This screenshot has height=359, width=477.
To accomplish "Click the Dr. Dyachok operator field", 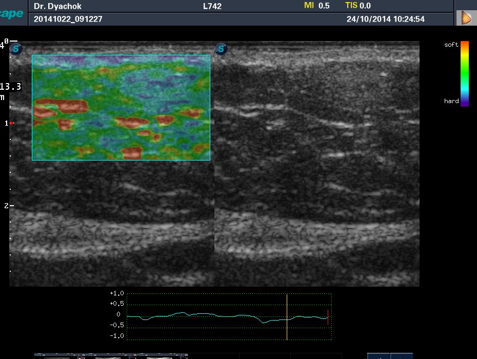I will click(x=58, y=6).
